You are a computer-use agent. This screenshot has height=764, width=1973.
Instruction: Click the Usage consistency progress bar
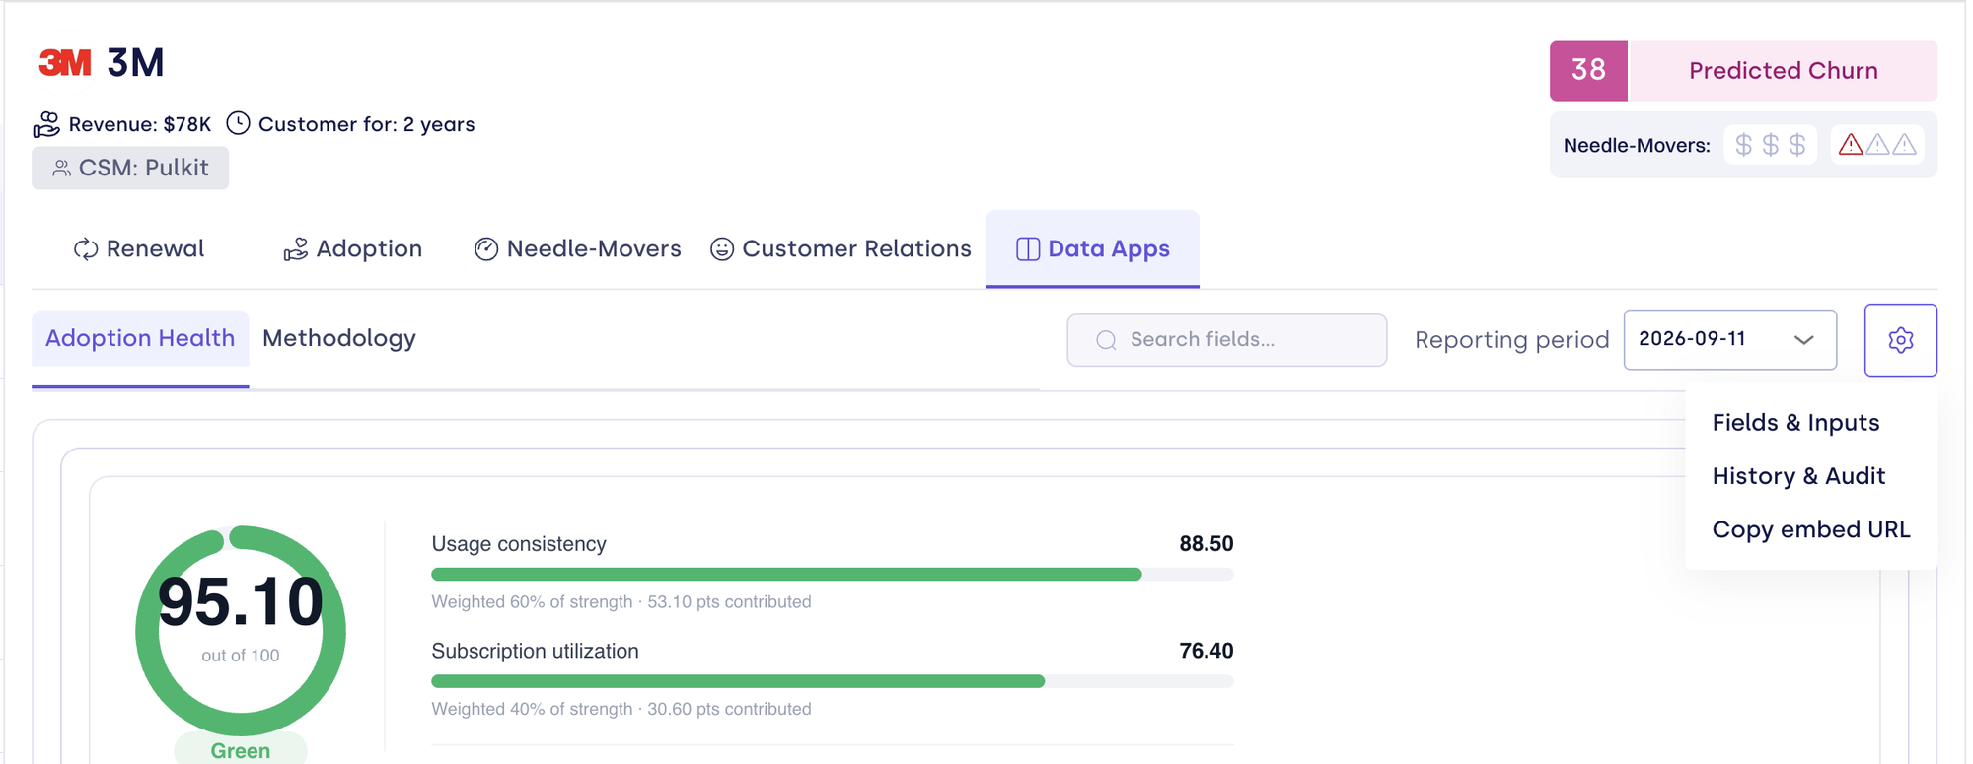832,575
